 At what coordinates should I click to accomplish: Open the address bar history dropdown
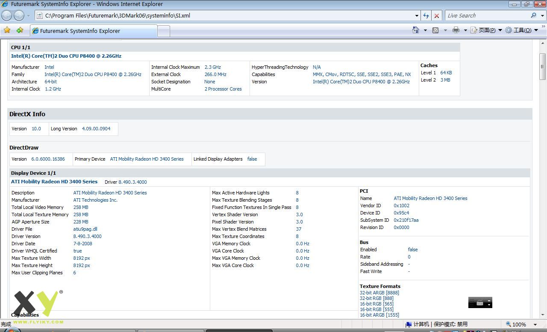click(417, 16)
